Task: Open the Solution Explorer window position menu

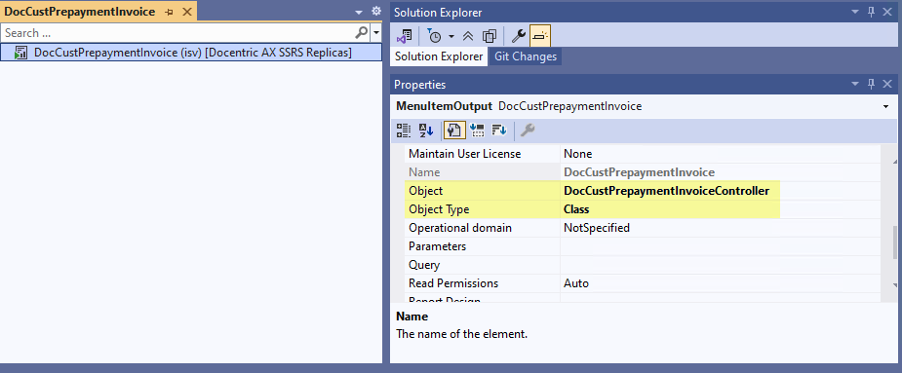Action: (x=855, y=12)
